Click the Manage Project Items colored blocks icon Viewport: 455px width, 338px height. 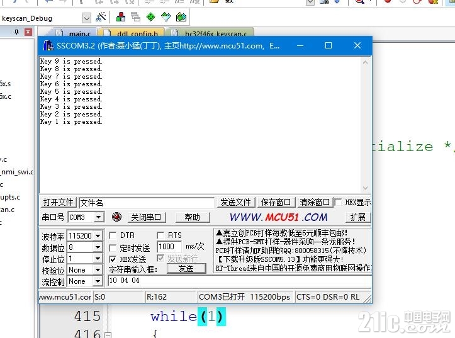[x=121, y=17]
